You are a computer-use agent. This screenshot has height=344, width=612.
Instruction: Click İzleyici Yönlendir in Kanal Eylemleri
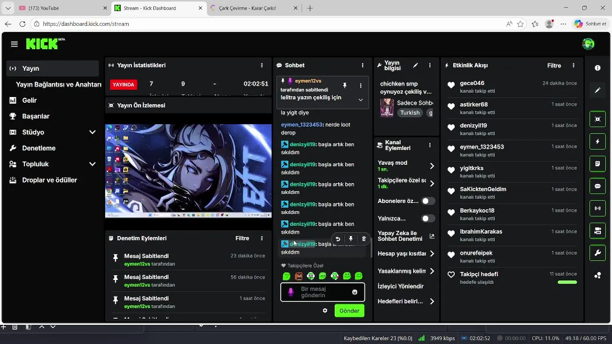(401, 286)
